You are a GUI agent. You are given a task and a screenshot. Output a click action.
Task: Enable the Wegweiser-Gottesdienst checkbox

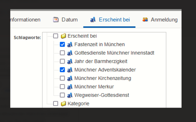pos(62,95)
